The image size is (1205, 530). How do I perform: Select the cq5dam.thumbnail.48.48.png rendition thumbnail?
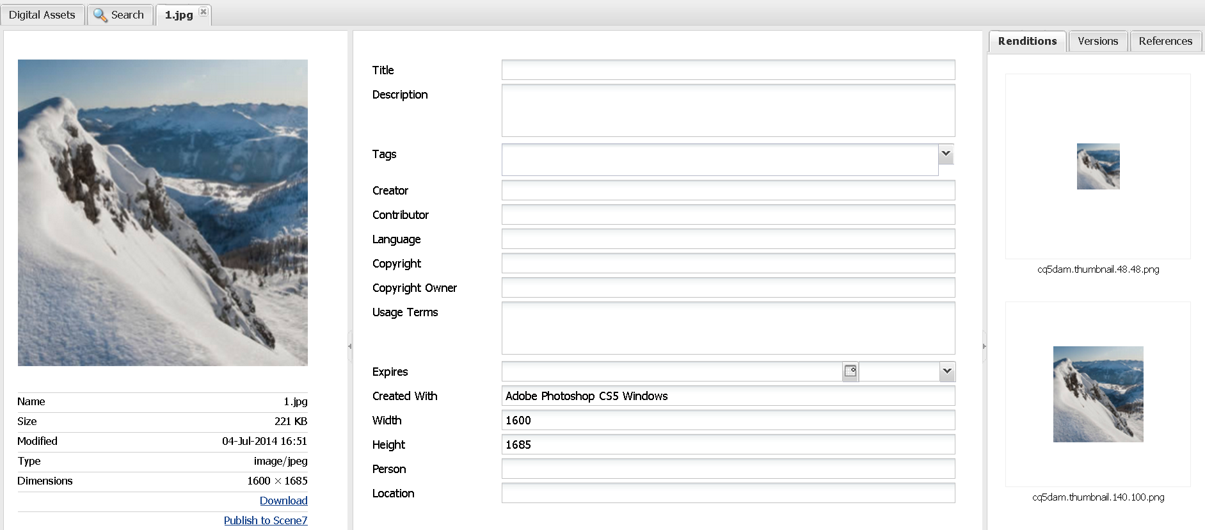(x=1098, y=166)
